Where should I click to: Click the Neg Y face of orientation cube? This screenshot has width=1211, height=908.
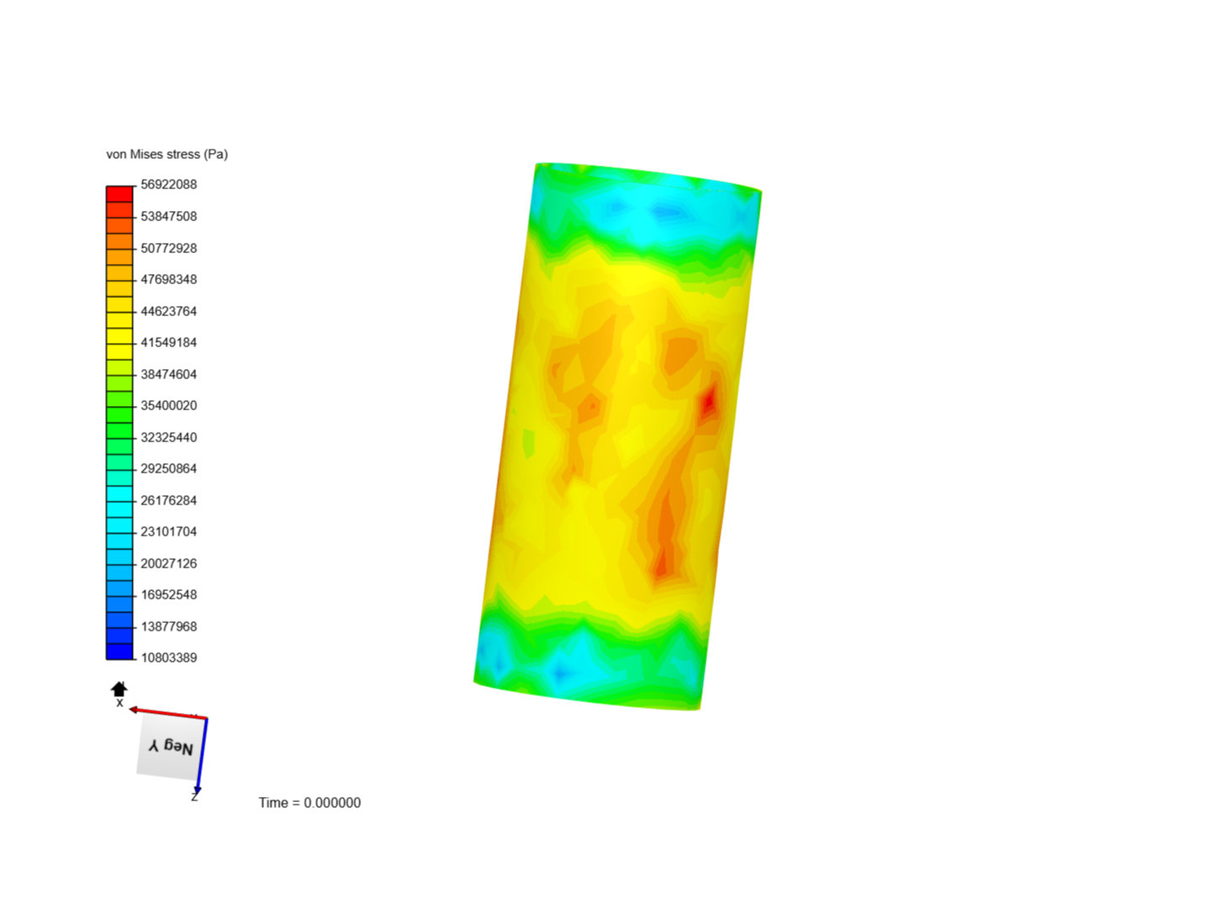click(172, 746)
